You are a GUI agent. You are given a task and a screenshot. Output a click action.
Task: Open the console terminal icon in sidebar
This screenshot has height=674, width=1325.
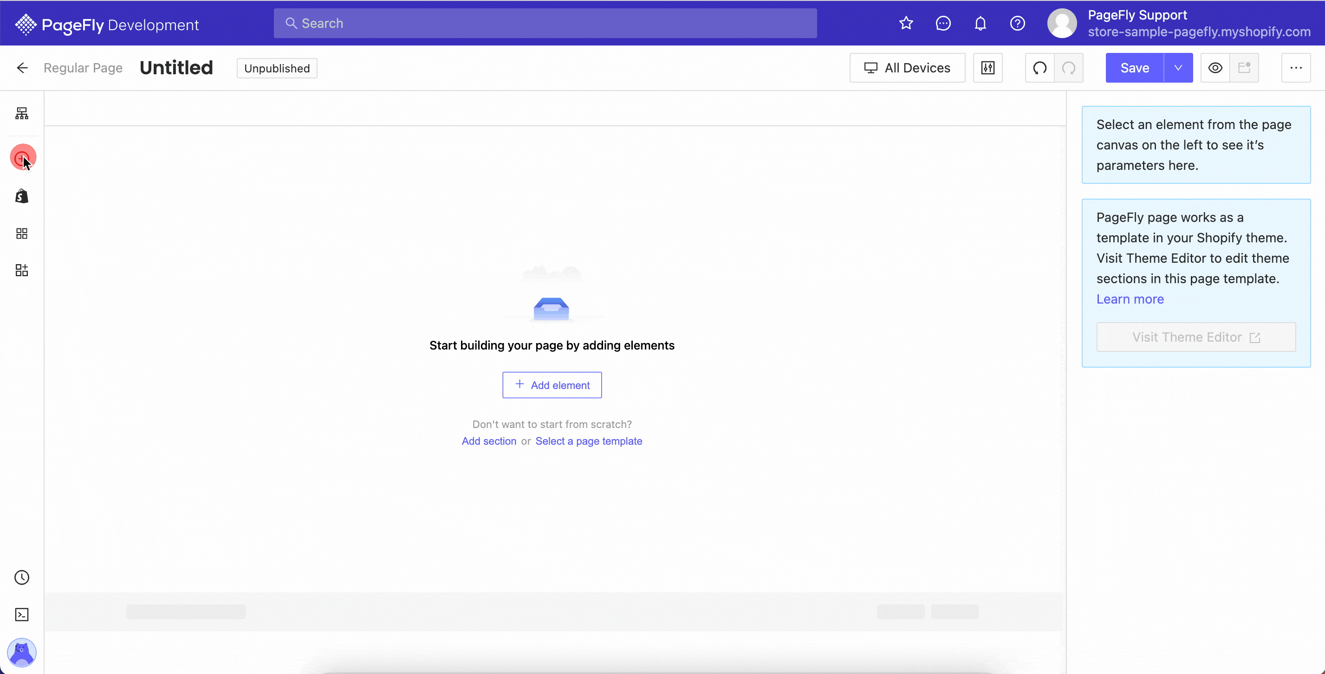tap(22, 615)
